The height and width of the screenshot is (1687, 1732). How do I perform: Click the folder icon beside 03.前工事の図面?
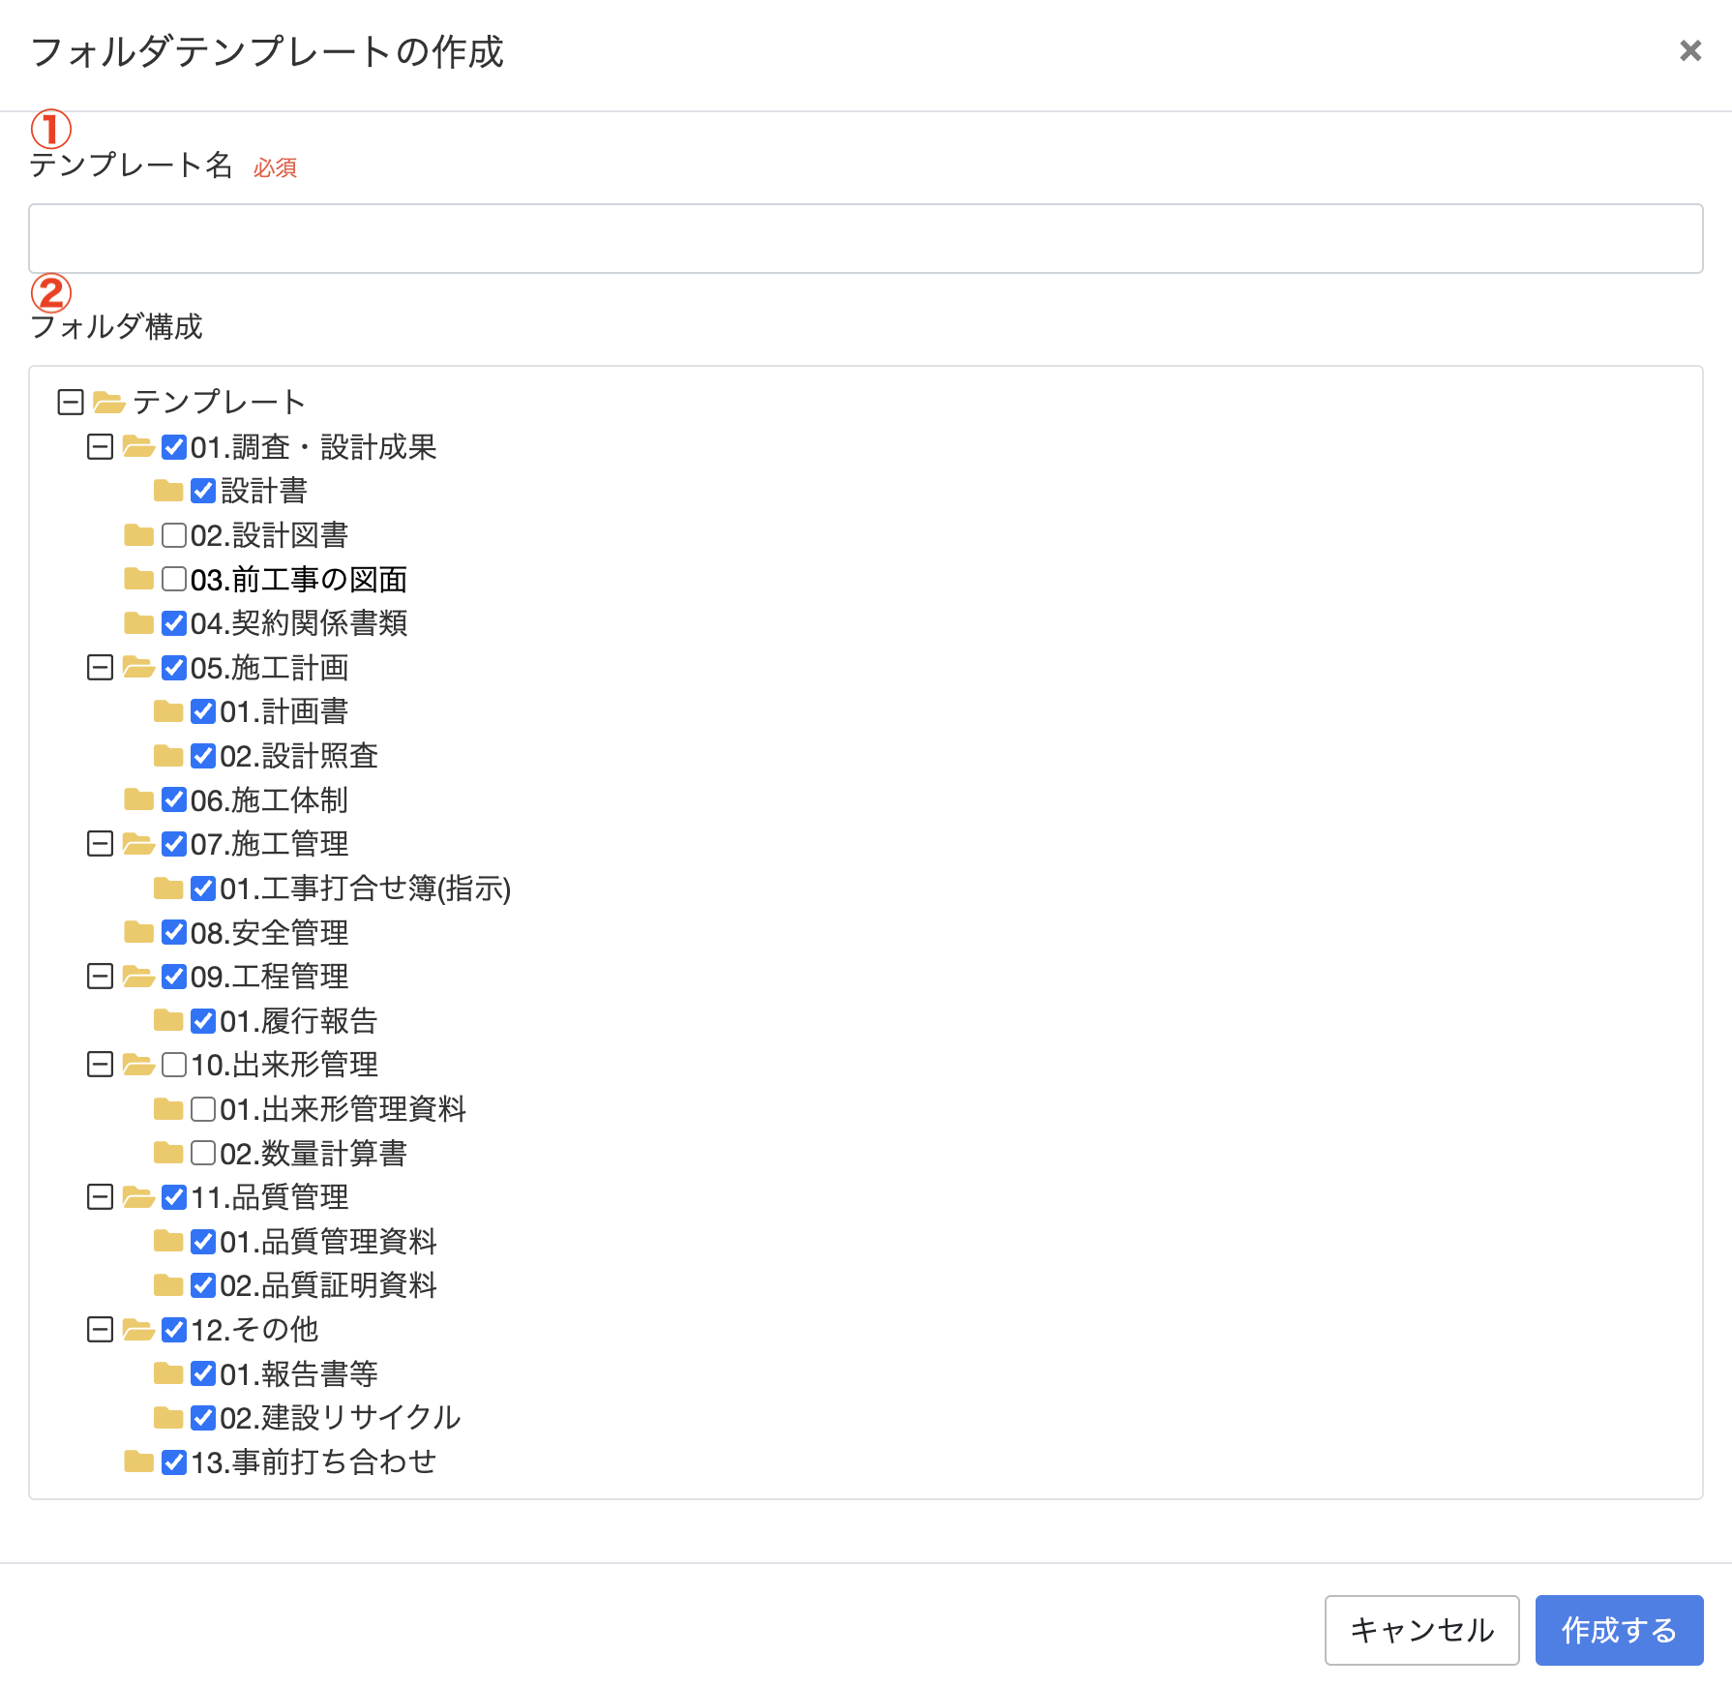[139, 579]
